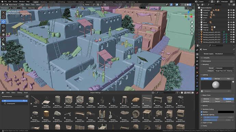This screenshot has height=132, width=236.
Task: Open the outliner filter funnel icon
Action: (x=229, y=5)
